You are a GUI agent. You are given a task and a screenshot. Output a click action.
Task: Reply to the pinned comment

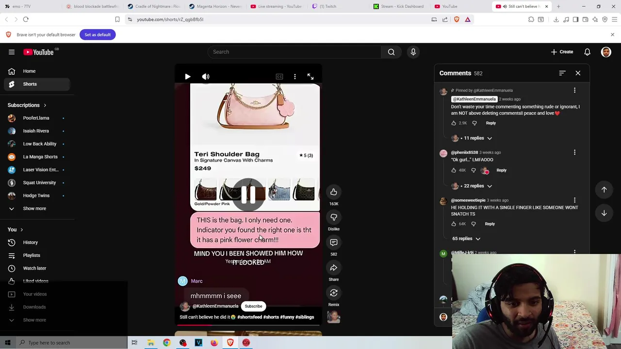[491, 123]
